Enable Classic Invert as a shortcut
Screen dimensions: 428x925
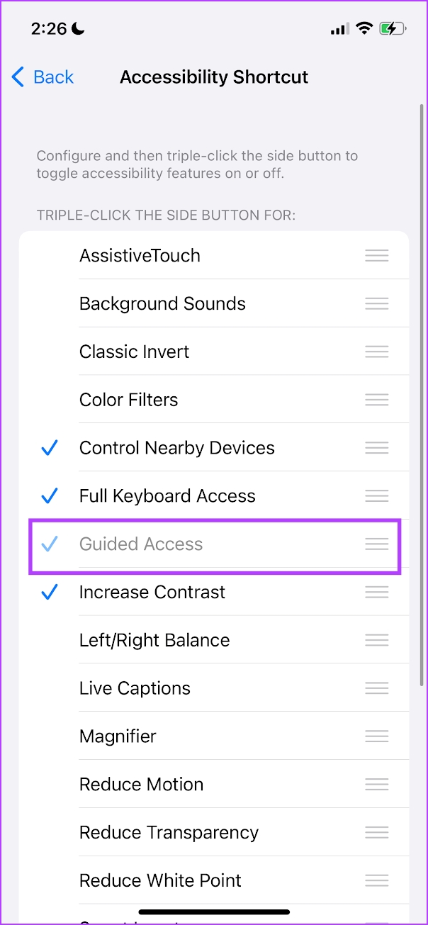(x=134, y=351)
